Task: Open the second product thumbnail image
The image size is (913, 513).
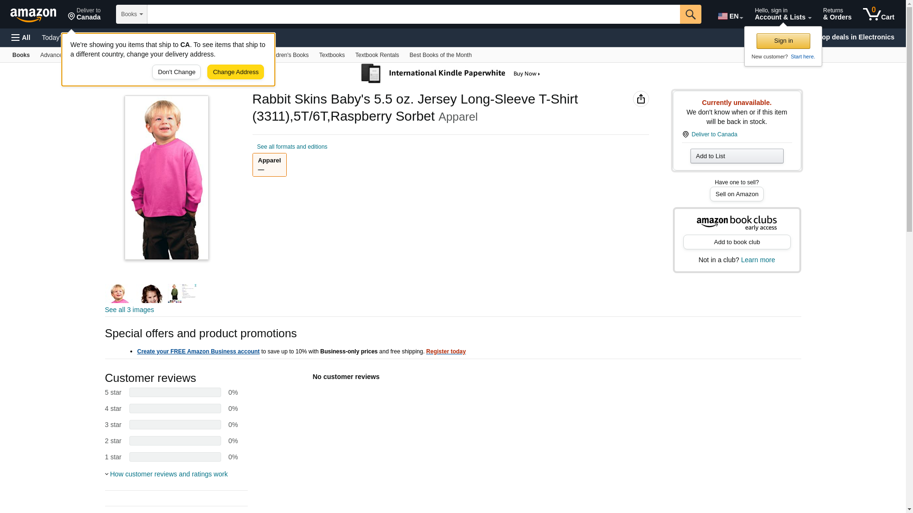Action: (151, 293)
